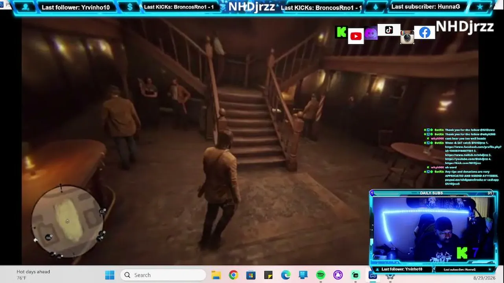Click the circular minimap in the game
Viewport: 504px width, 283px height.
(67, 221)
